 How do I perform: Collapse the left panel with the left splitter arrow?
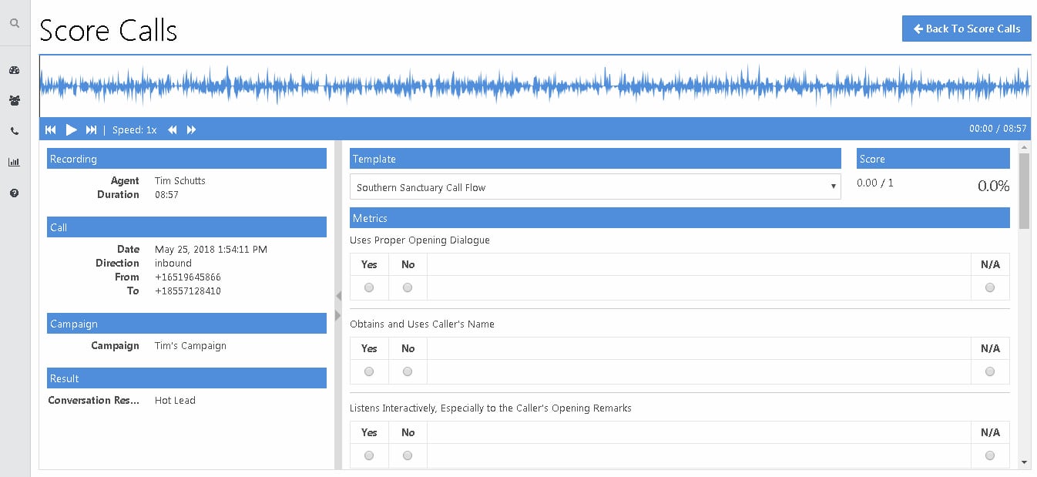pos(337,297)
